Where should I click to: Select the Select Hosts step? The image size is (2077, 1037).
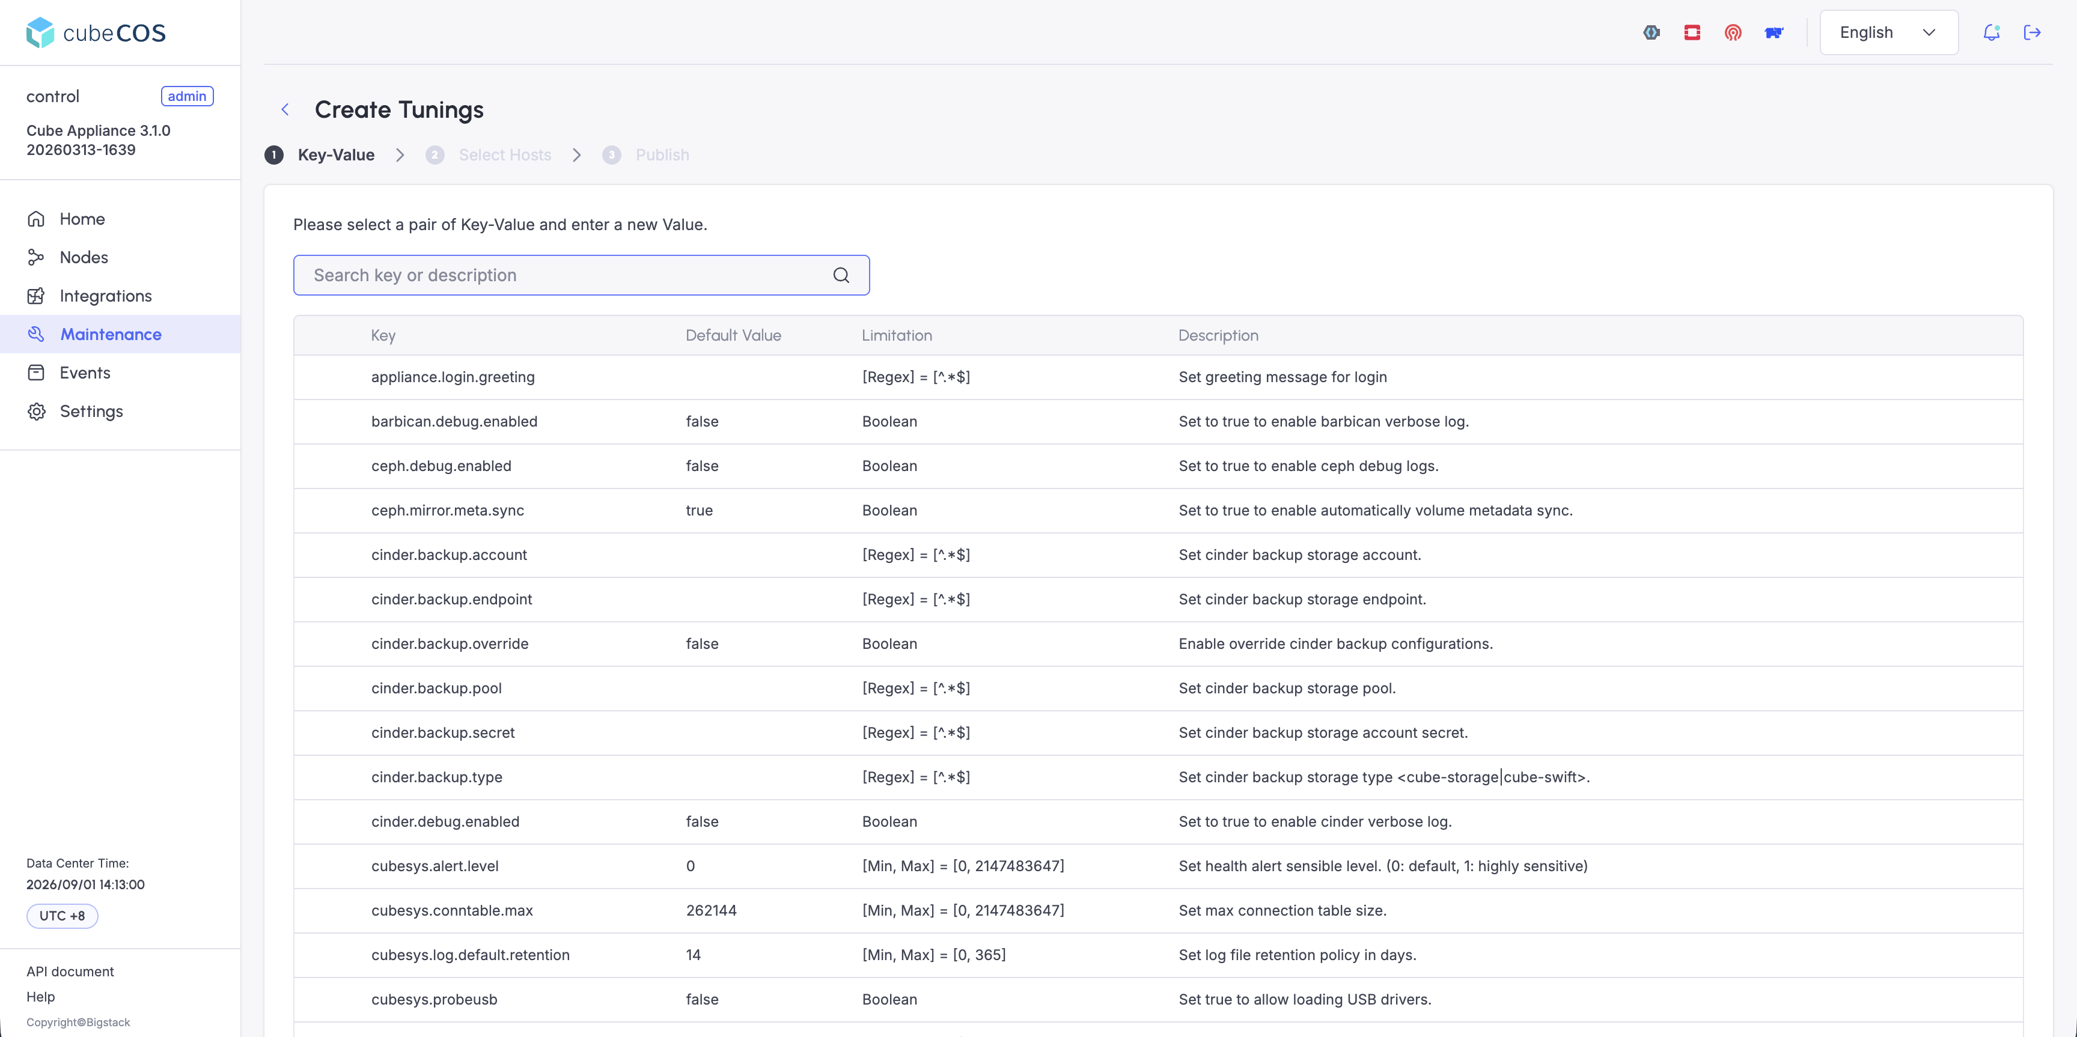(489, 154)
